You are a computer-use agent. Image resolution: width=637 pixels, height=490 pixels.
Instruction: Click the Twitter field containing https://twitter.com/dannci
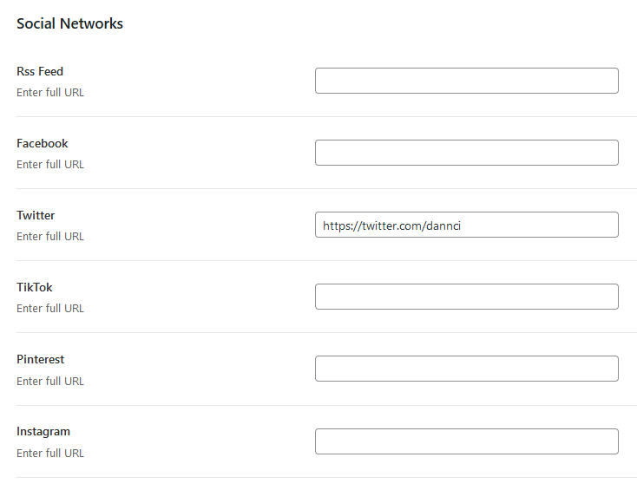(x=466, y=225)
